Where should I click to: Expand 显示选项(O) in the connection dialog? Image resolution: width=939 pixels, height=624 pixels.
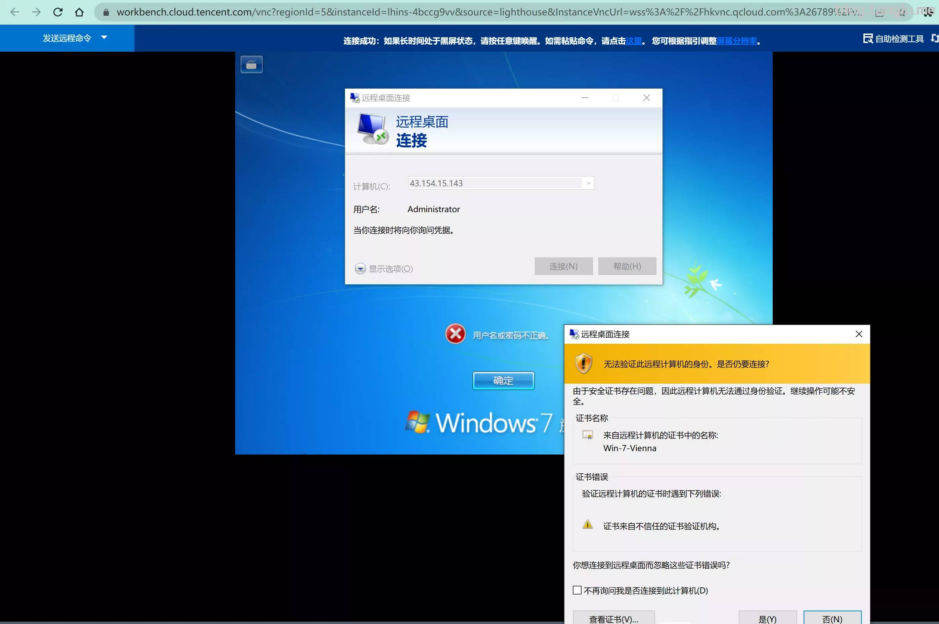point(383,268)
